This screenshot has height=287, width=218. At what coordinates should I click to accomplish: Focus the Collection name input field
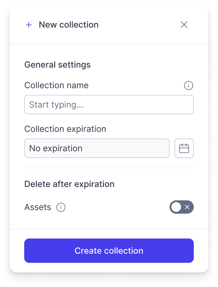point(109,105)
